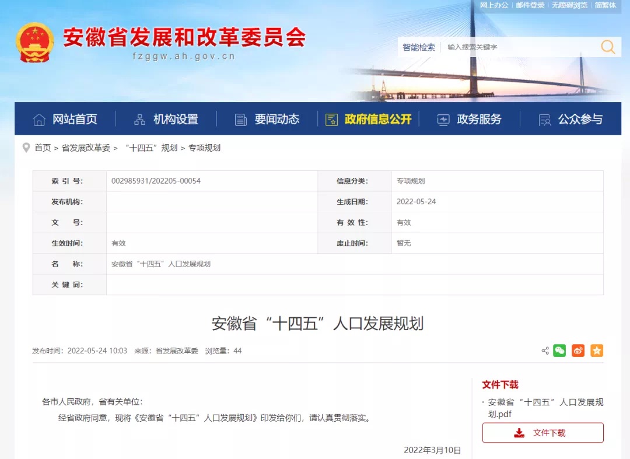Screen dimensions: 630x459
Task: Share article via WeChat icon
Action: coord(559,351)
